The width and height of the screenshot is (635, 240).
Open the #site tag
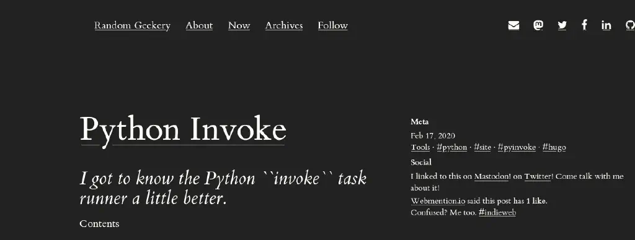pyautogui.click(x=482, y=147)
